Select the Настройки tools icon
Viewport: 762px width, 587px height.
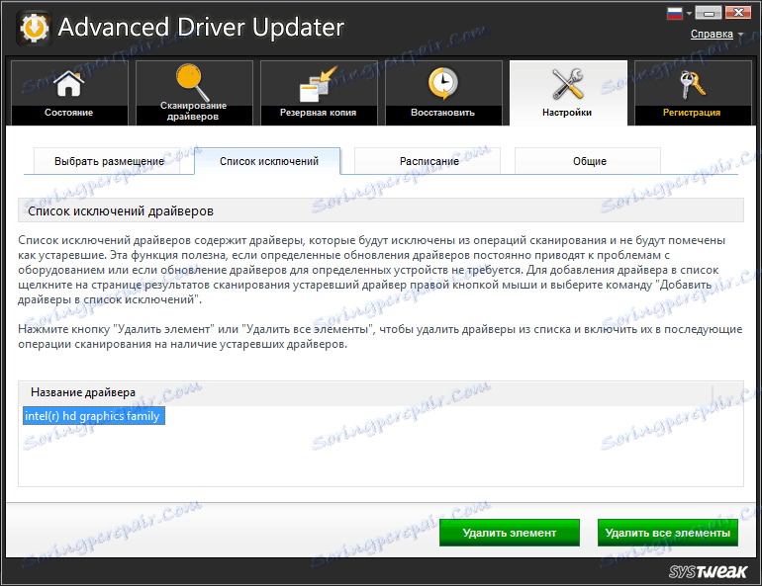click(568, 83)
